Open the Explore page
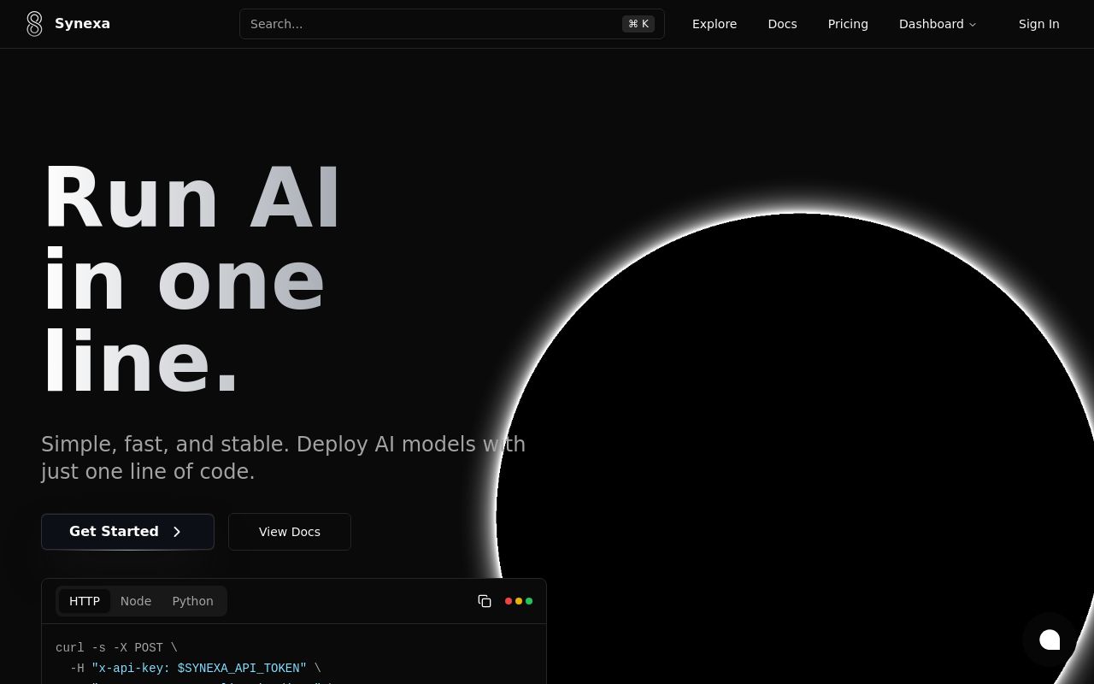This screenshot has height=684, width=1094. tap(715, 24)
